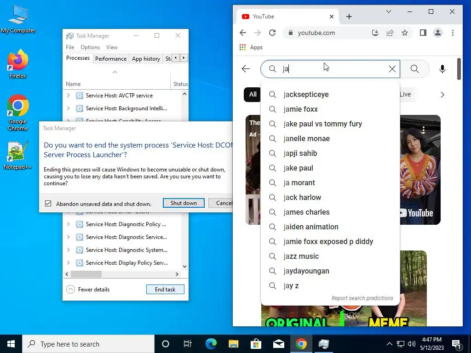Click End task button

point(165,290)
